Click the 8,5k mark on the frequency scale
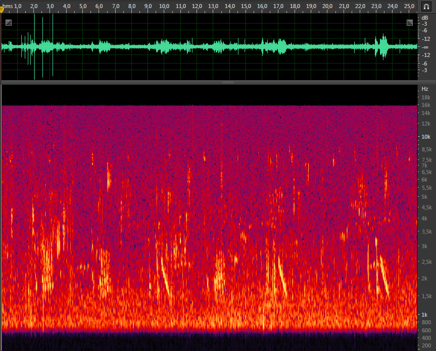Viewport: 436px width, 351px height. [x=427, y=149]
